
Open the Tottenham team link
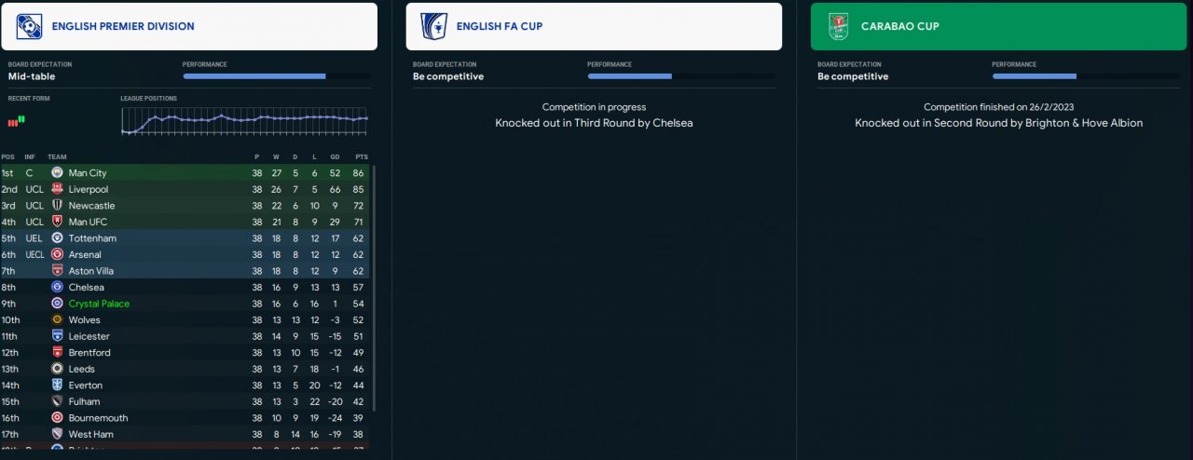tap(92, 238)
